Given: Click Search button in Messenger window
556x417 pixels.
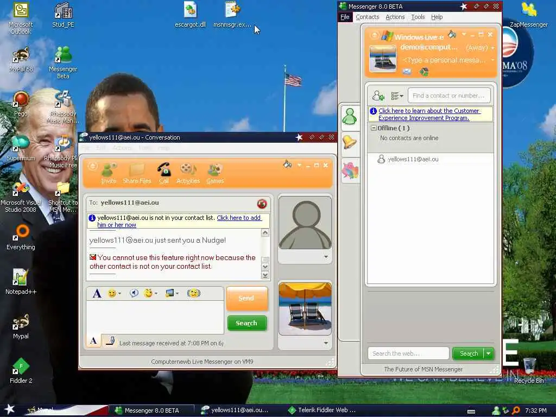Looking at the screenshot, I should pos(469,353).
